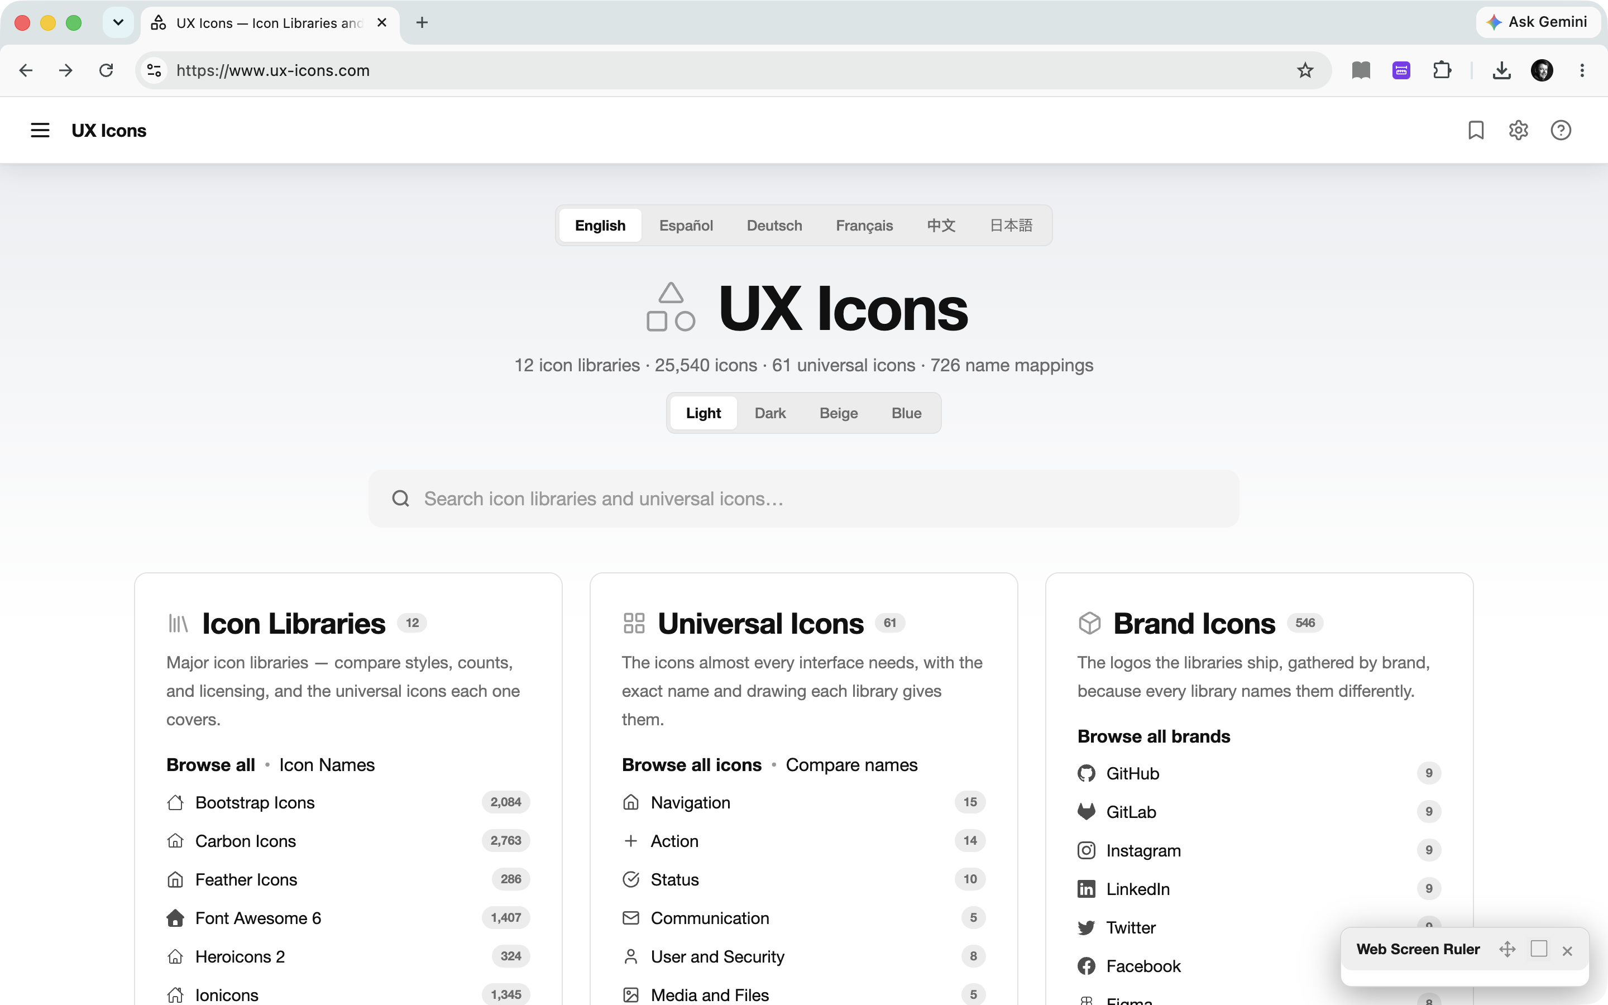Click the move handle on Web Screen Ruler
Image resolution: width=1608 pixels, height=1005 pixels.
pyautogui.click(x=1507, y=949)
